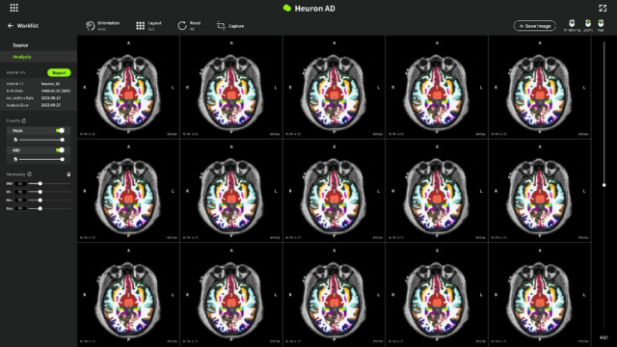Viewport: 617px width, 347px height.
Task: Select the Pan mouse icon
Action: coord(601,23)
